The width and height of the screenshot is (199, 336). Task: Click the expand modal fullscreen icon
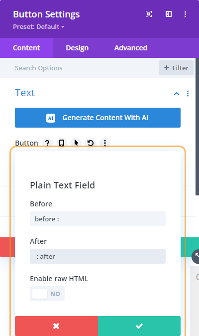[x=149, y=14]
